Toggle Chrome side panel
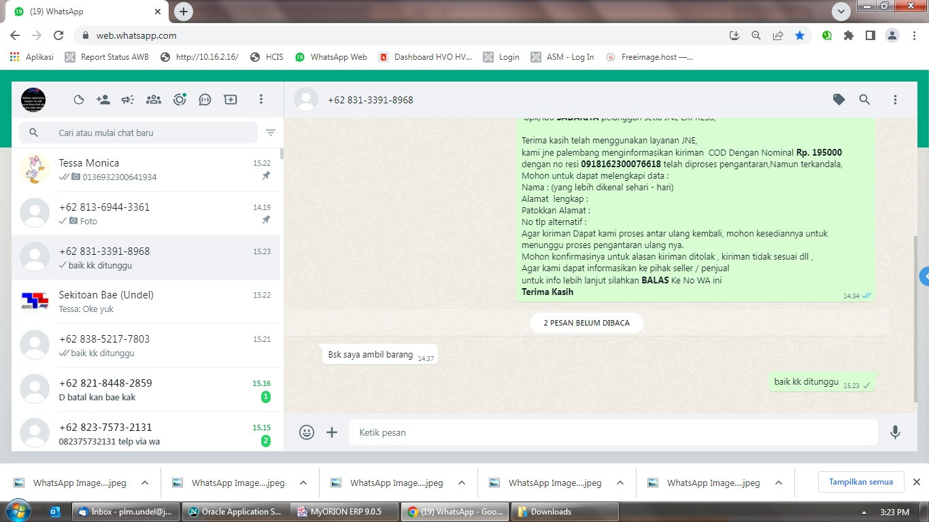This screenshot has height=522, width=929. coord(871,35)
